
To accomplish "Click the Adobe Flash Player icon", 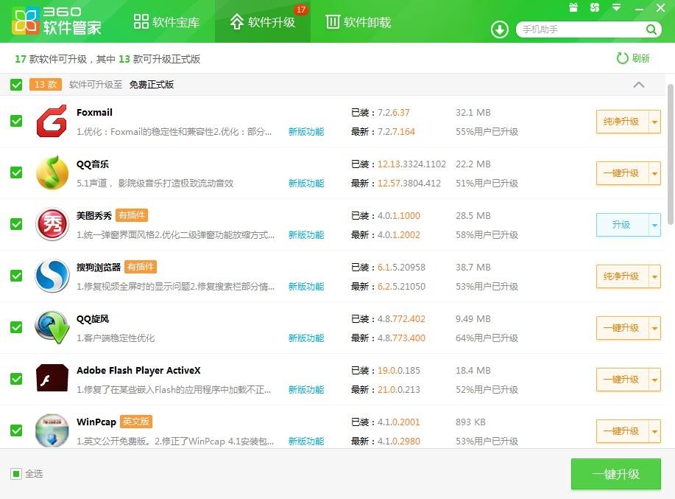I will tap(52, 378).
